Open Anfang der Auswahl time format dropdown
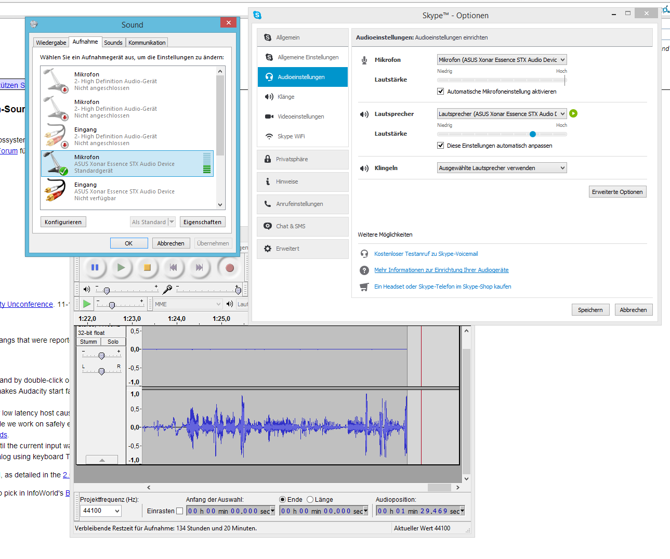 point(272,511)
